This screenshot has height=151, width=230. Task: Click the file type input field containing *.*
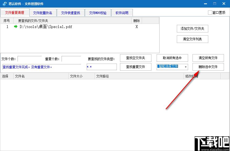pos(102,67)
